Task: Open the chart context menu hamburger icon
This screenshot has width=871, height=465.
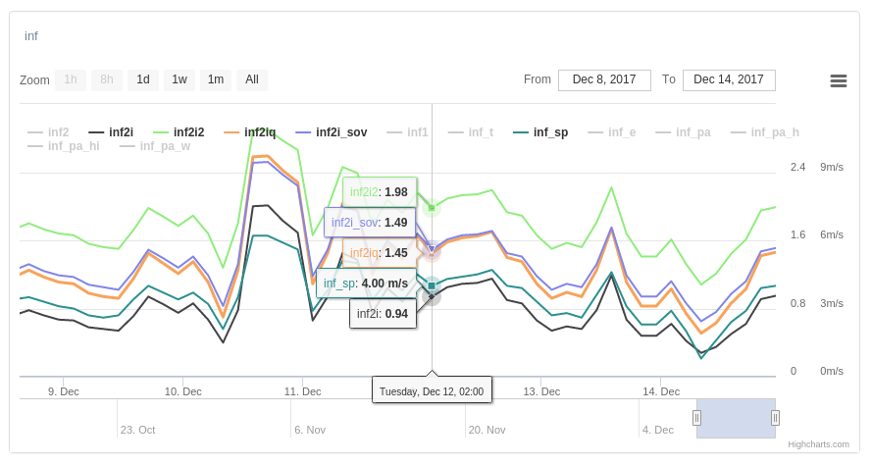Action: click(x=839, y=80)
